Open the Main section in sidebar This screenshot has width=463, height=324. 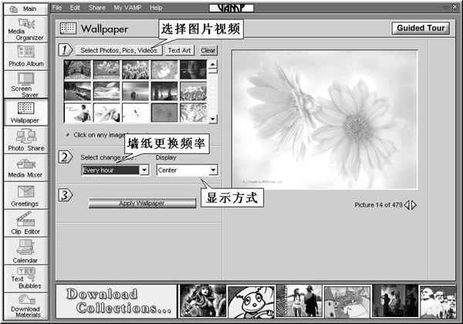pyautogui.click(x=26, y=9)
